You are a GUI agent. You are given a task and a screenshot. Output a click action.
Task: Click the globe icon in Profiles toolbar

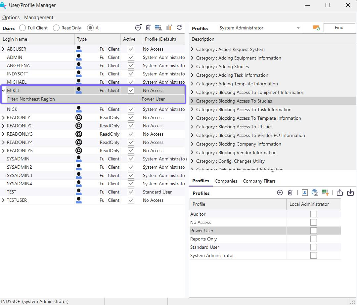pos(315,193)
